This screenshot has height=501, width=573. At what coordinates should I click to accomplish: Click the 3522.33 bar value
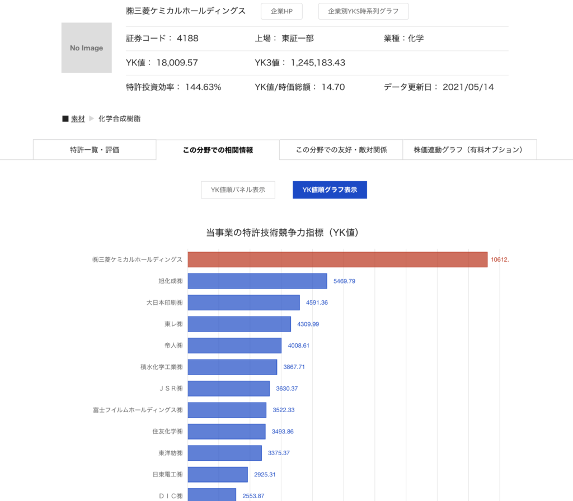[x=284, y=410]
